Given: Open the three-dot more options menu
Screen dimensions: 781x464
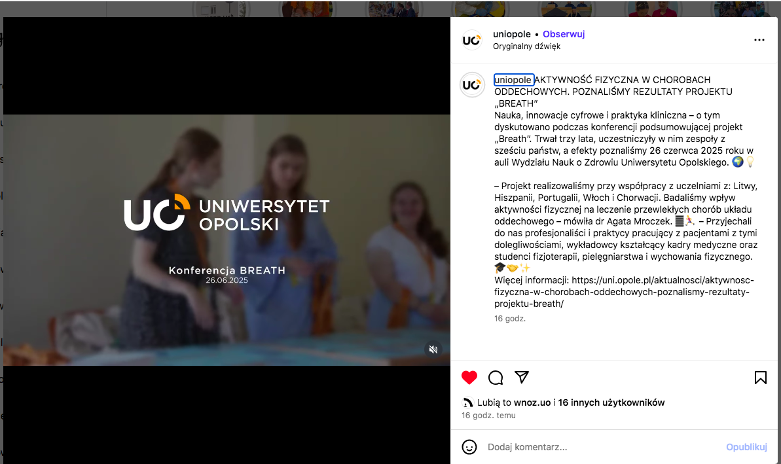Looking at the screenshot, I should [x=759, y=40].
